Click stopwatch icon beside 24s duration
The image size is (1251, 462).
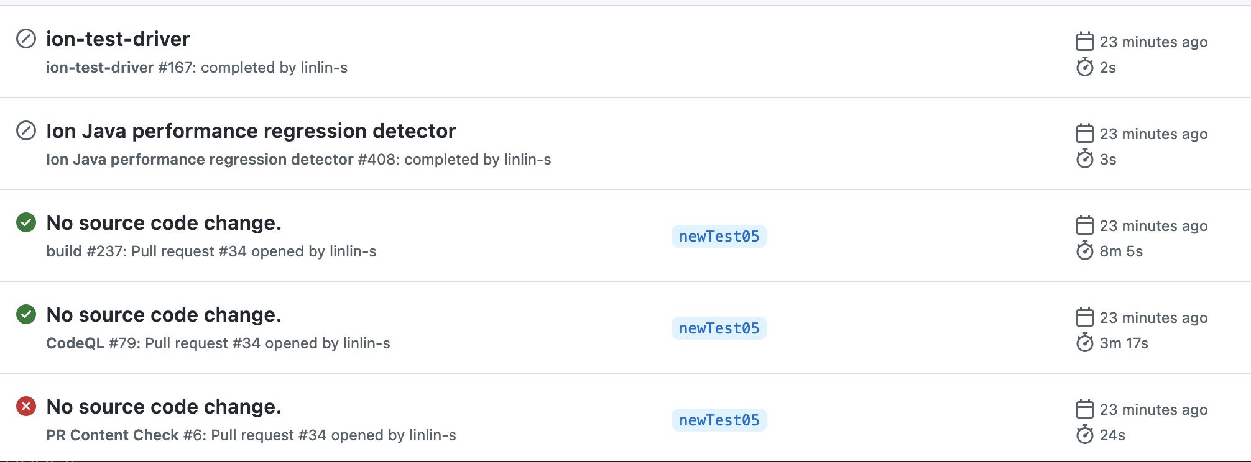1084,435
